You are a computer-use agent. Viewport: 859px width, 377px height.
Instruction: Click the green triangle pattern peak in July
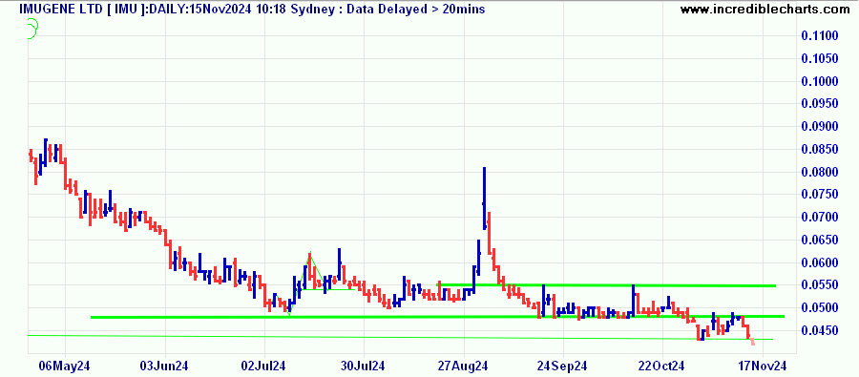pyautogui.click(x=310, y=253)
